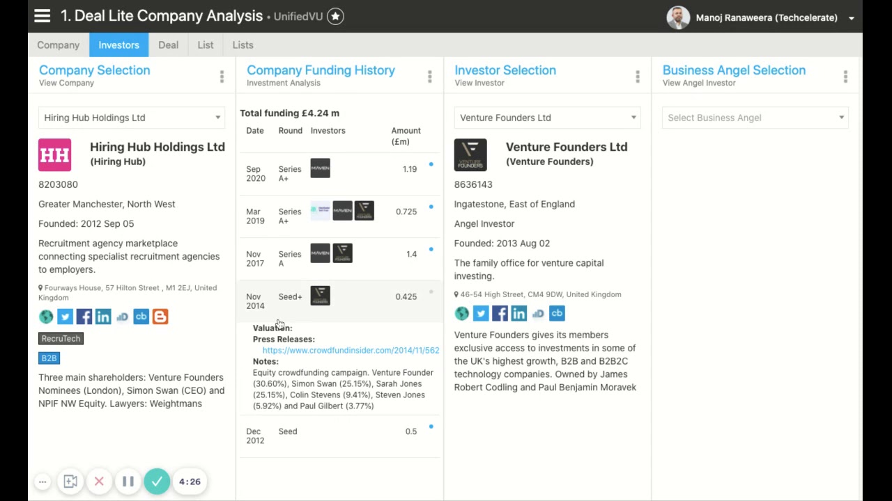Open Venture Founders' Facebook page icon

[x=500, y=314]
